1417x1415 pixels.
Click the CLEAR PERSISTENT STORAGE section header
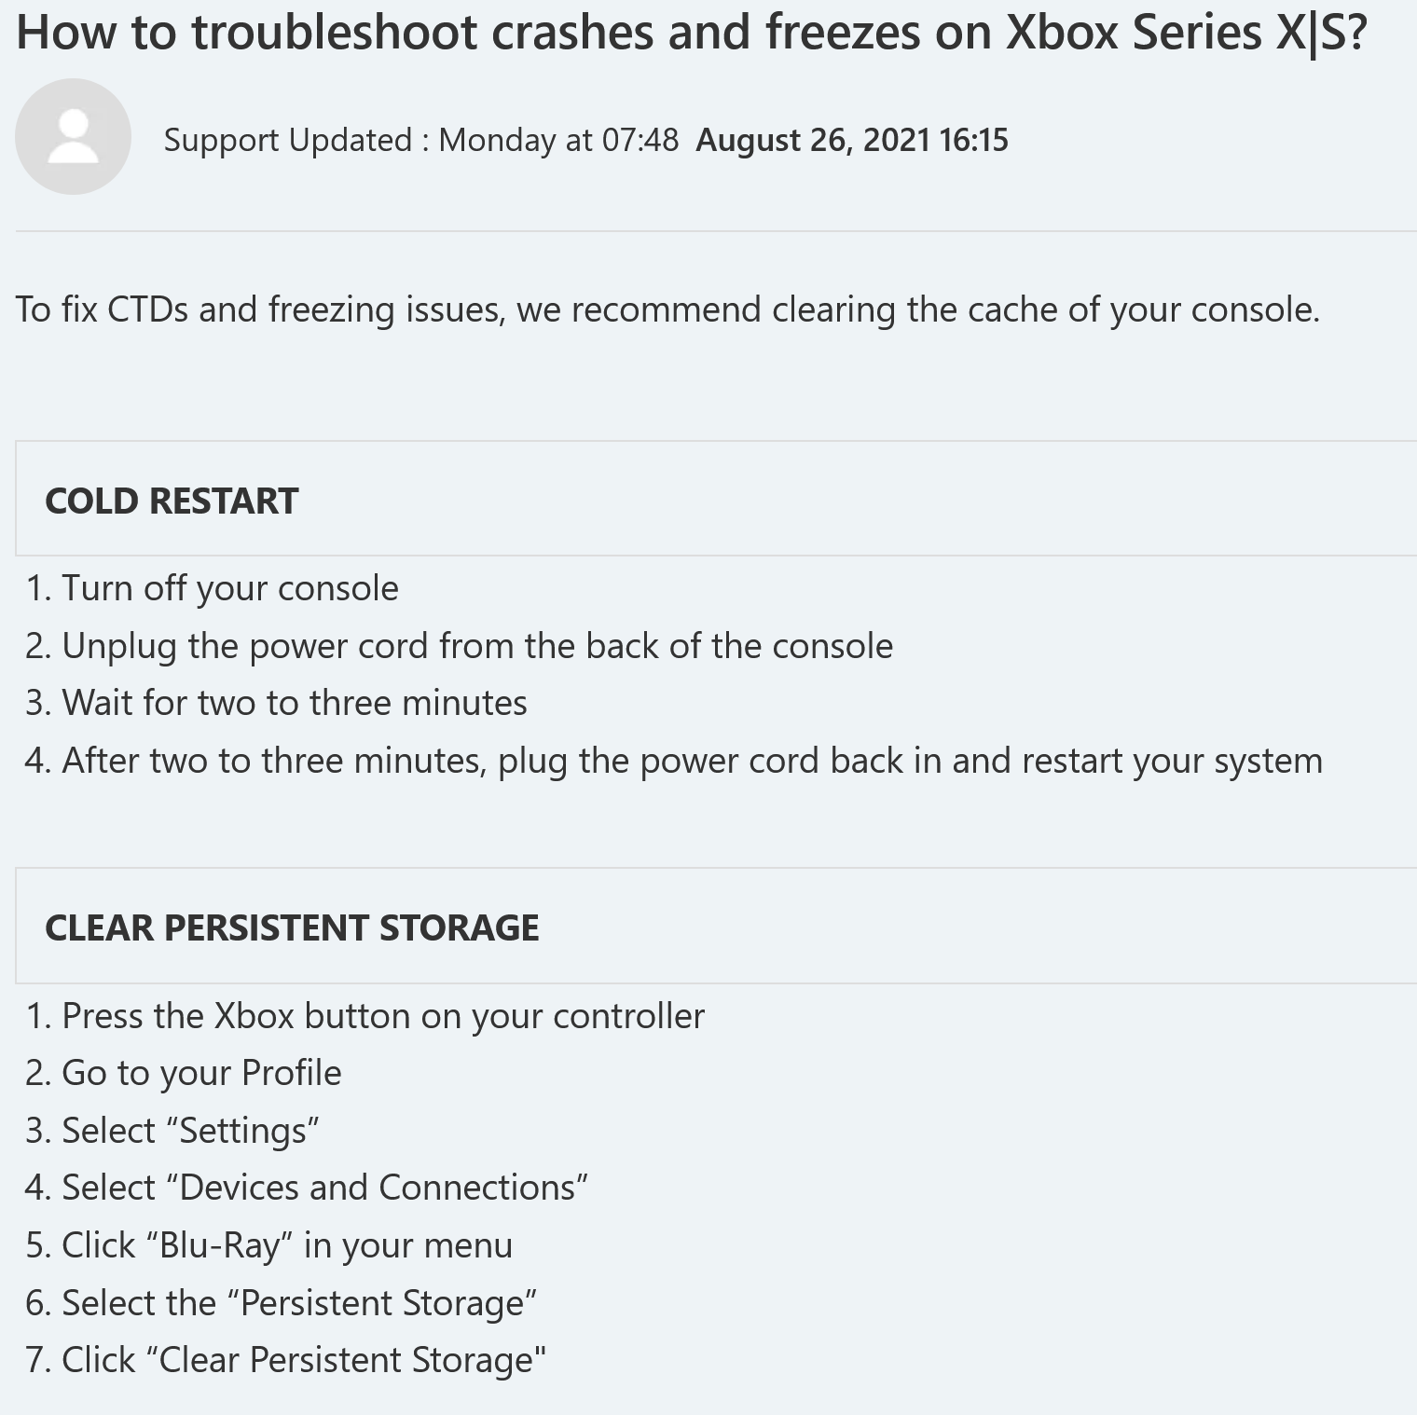[x=292, y=927]
